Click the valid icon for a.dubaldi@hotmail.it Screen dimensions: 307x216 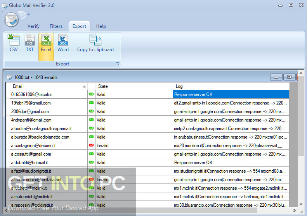[91, 162]
